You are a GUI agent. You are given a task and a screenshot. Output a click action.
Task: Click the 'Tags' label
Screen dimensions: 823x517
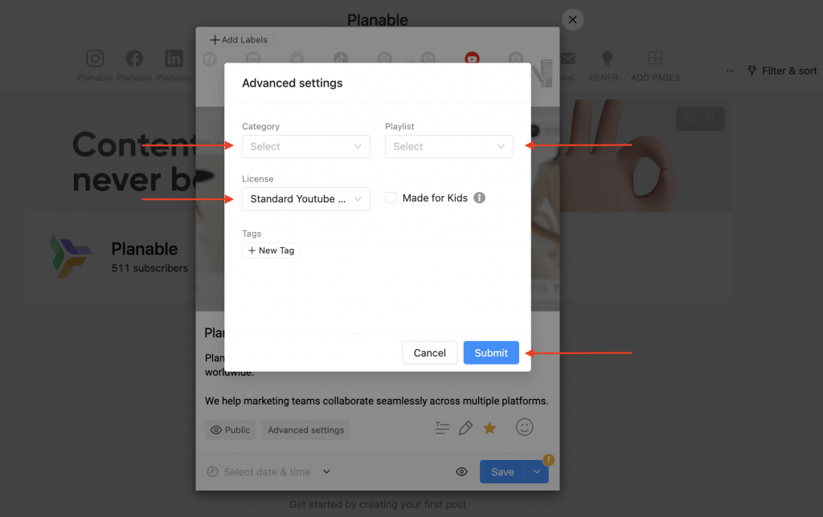click(252, 234)
